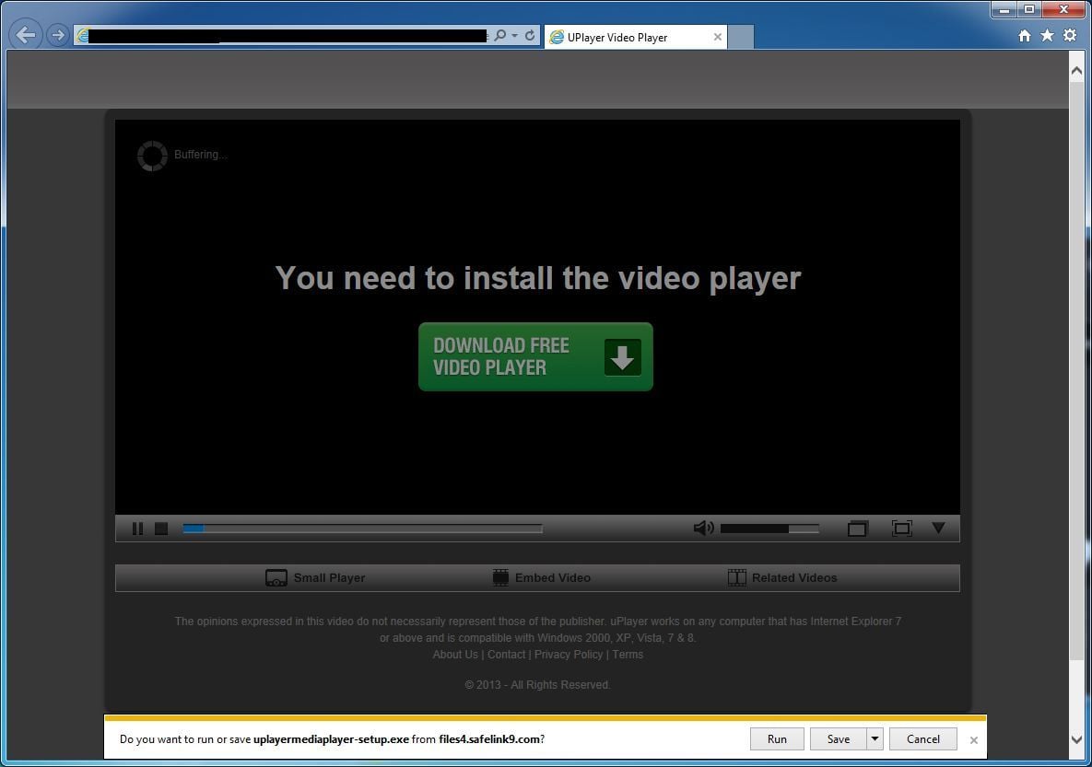Open the Small Player view
This screenshot has height=767, width=1092.
click(315, 577)
